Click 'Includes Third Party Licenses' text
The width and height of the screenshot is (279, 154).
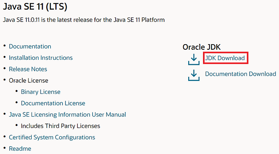point(61,126)
